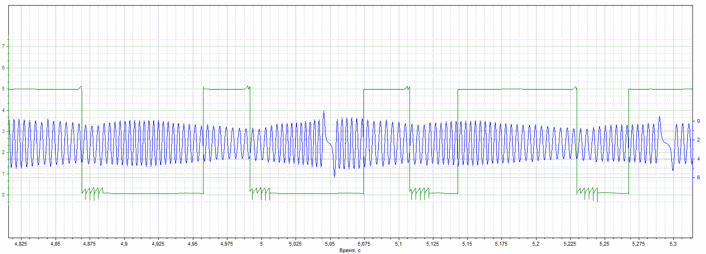
Task: Click the time axis label 5,125
Action: click(x=432, y=244)
